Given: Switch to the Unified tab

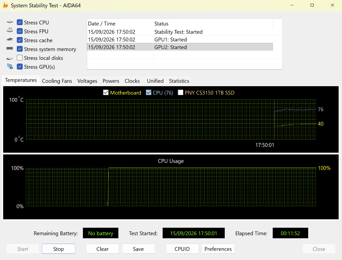Looking at the screenshot, I should coord(155,81).
